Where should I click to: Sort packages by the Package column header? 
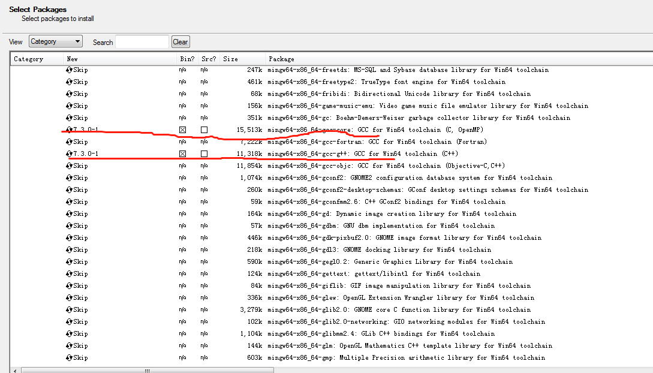click(x=282, y=58)
